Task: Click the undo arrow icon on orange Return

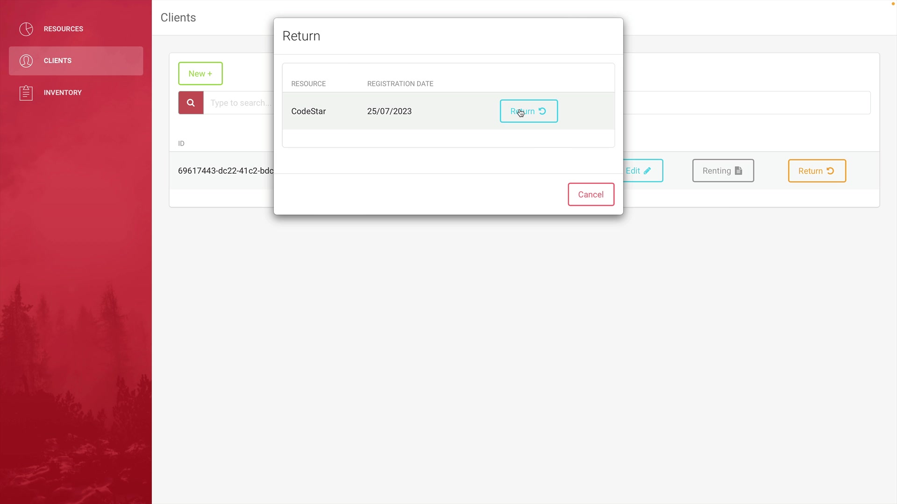Action: pyautogui.click(x=830, y=171)
